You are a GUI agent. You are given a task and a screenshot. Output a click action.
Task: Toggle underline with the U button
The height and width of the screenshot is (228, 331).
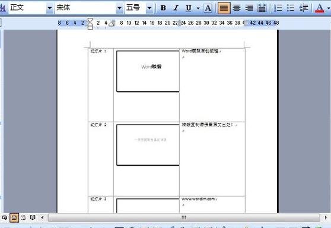tap(189, 8)
